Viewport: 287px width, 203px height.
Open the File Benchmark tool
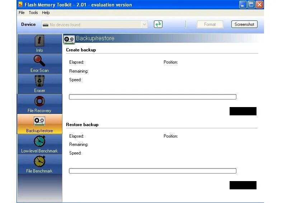(39, 164)
